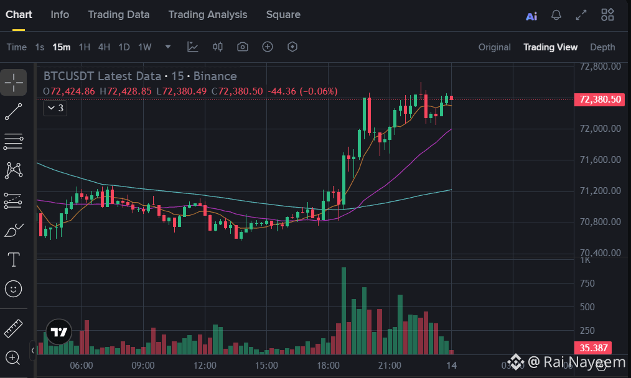Click the 21:00 time axis label

[390, 366]
